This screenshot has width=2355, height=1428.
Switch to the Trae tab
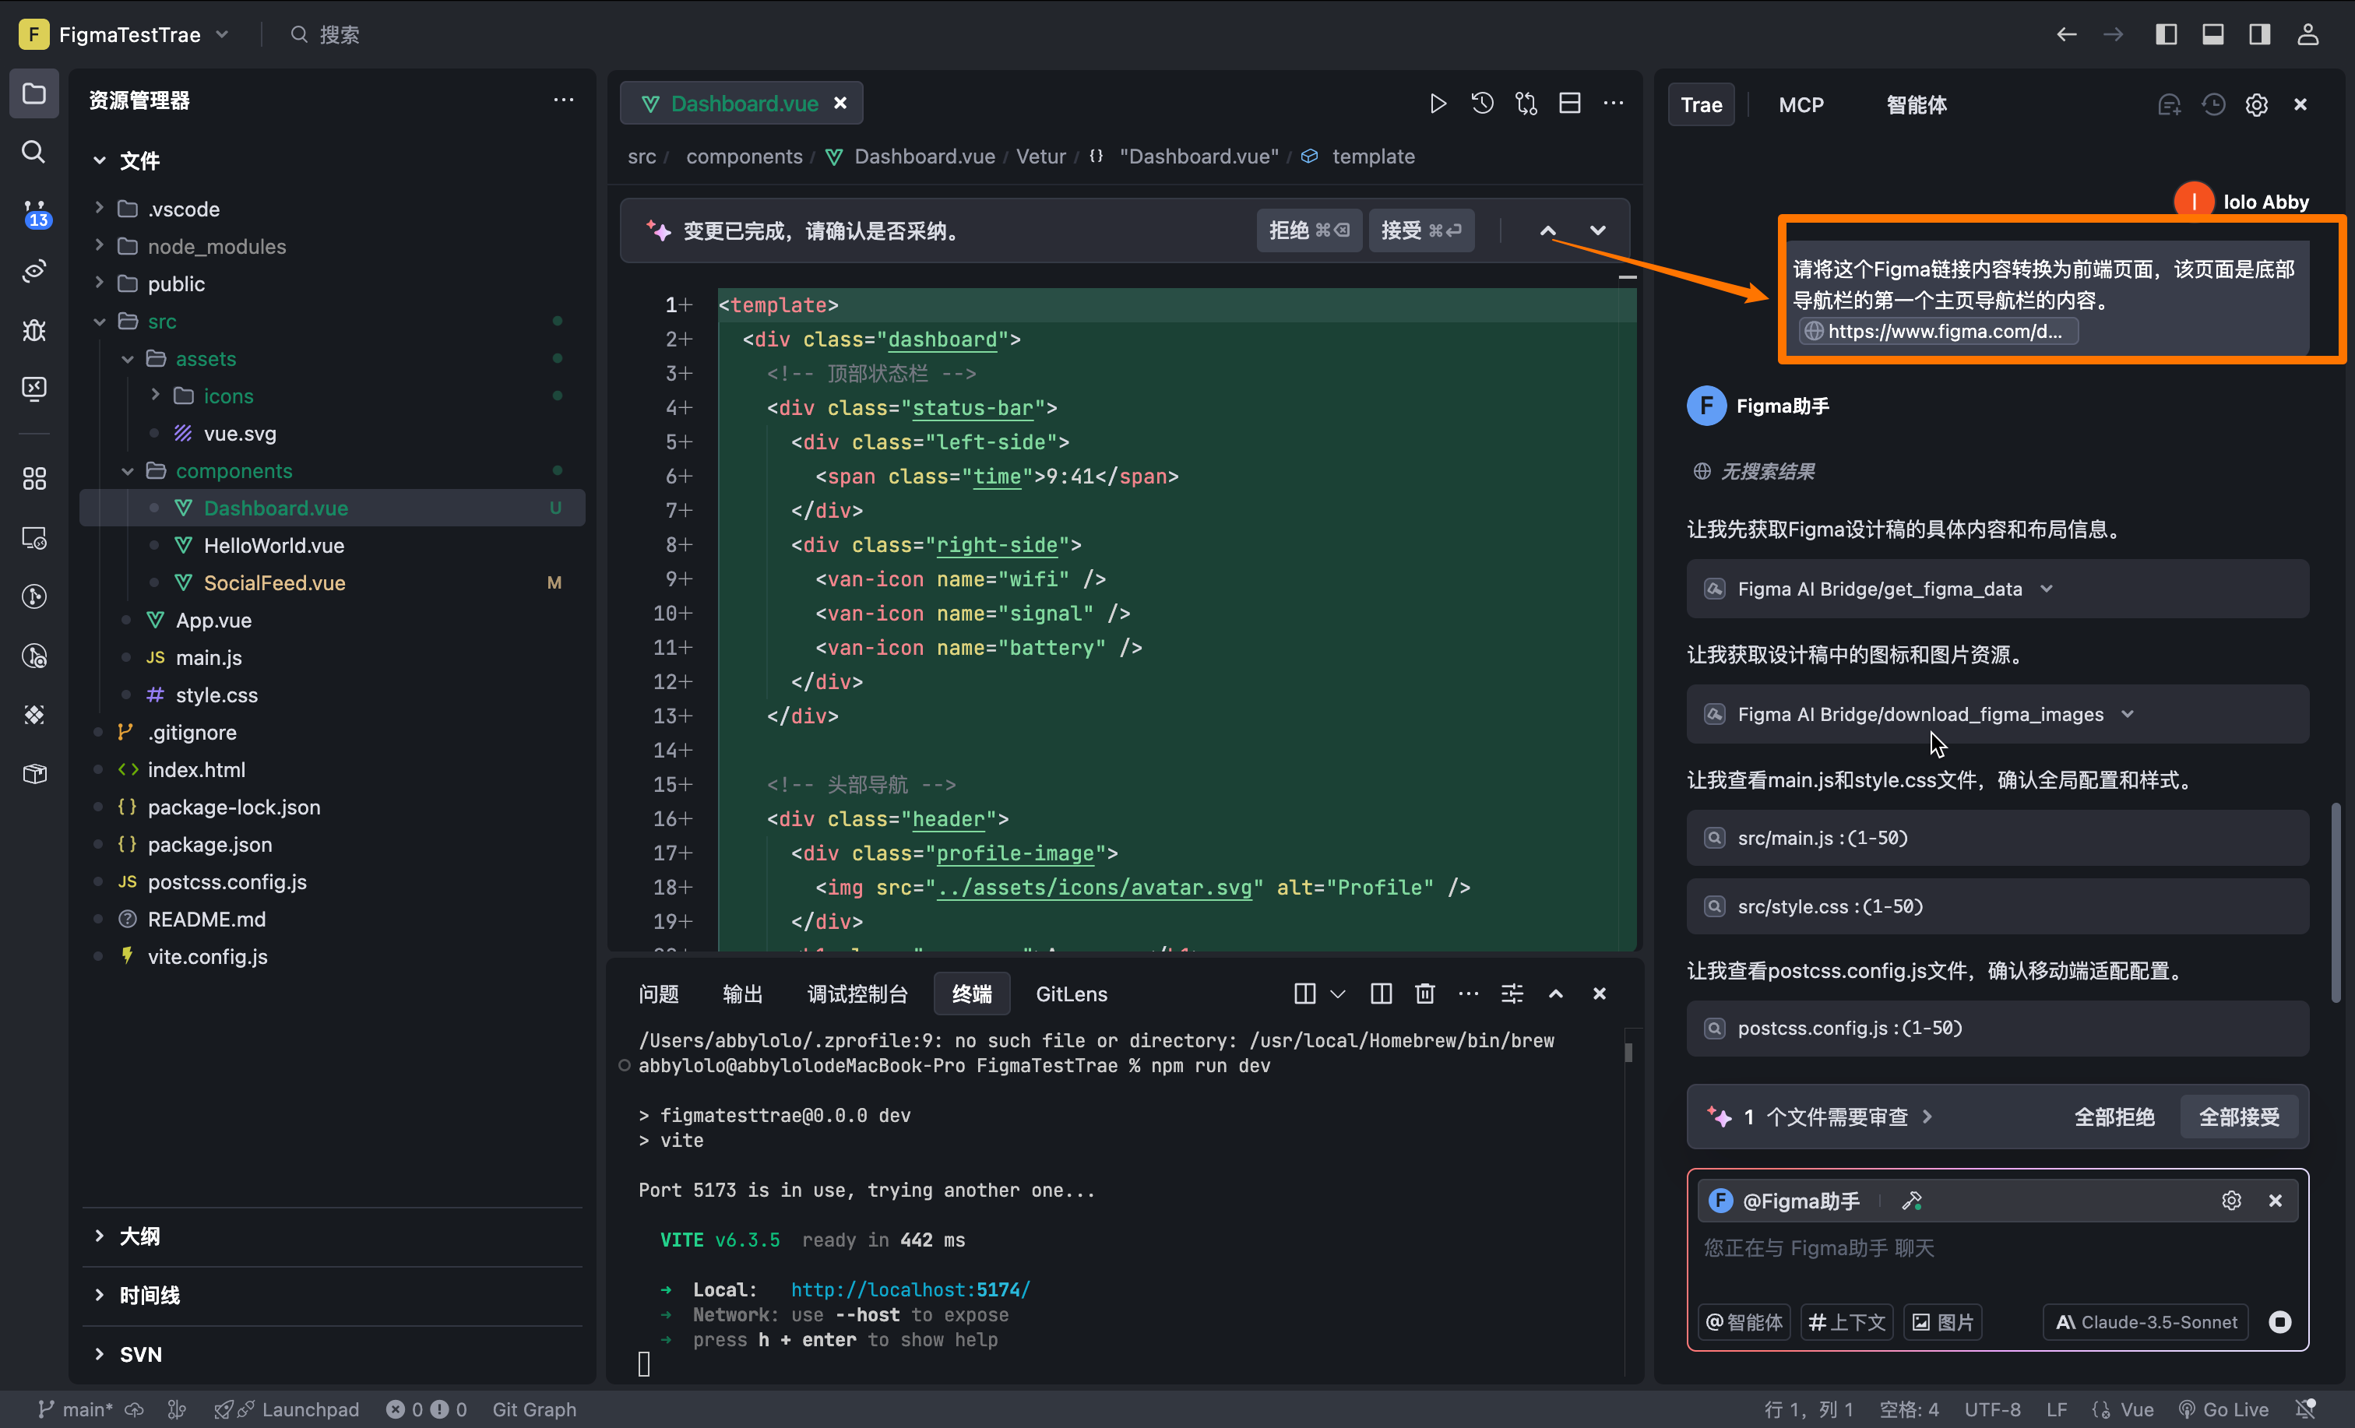click(x=1702, y=104)
